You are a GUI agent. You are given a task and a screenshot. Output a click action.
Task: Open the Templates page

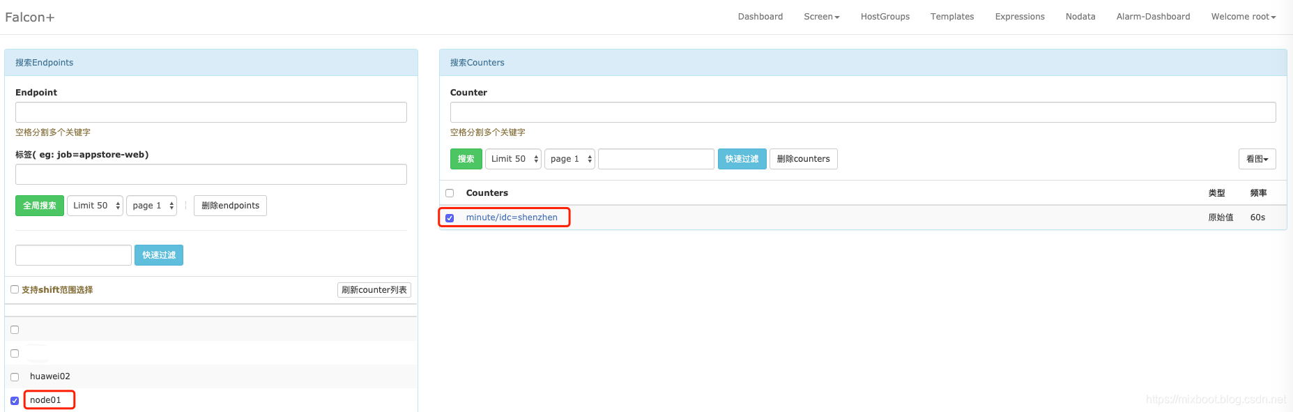tap(951, 17)
